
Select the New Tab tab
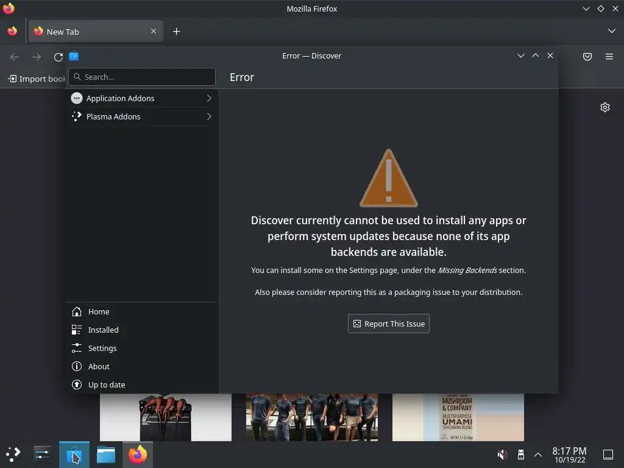(x=96, y=32)
